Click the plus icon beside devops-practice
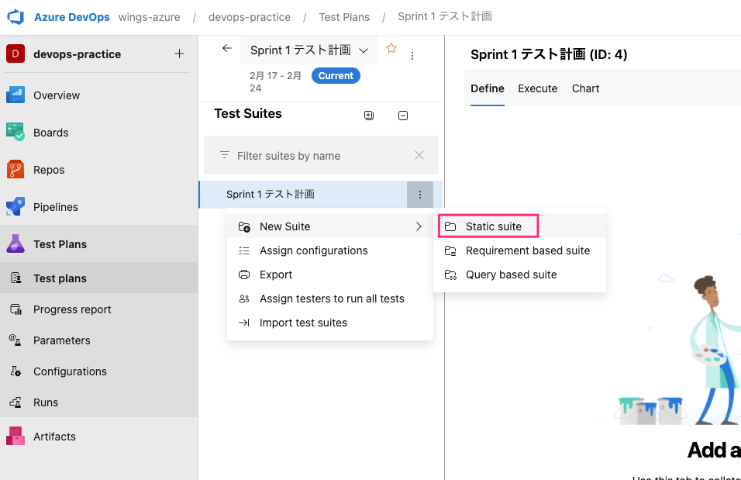 pos(179,54)
